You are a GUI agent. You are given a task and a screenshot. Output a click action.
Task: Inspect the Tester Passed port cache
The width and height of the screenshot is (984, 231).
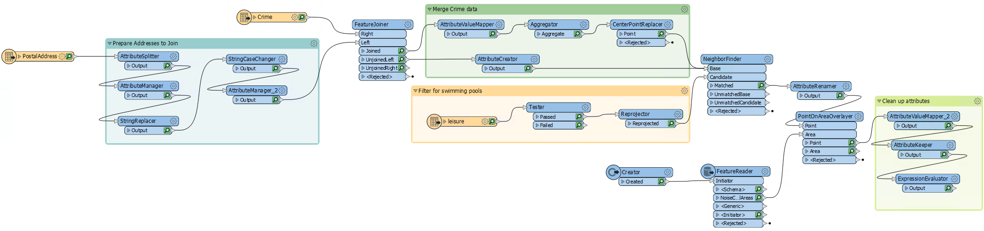point(579,117)
